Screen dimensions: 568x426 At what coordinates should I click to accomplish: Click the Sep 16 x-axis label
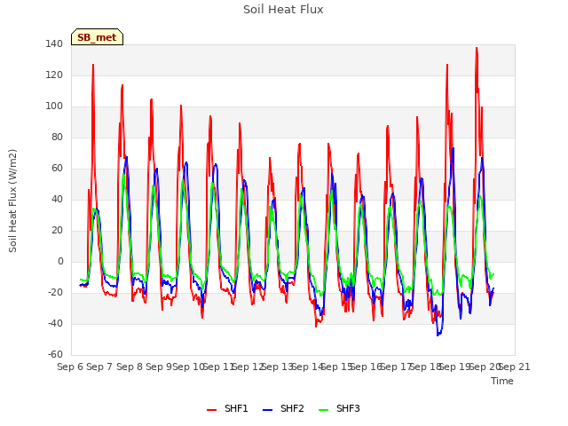366,367
